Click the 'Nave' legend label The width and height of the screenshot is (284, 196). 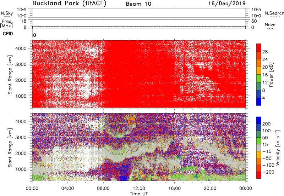(x=270, y=24)
